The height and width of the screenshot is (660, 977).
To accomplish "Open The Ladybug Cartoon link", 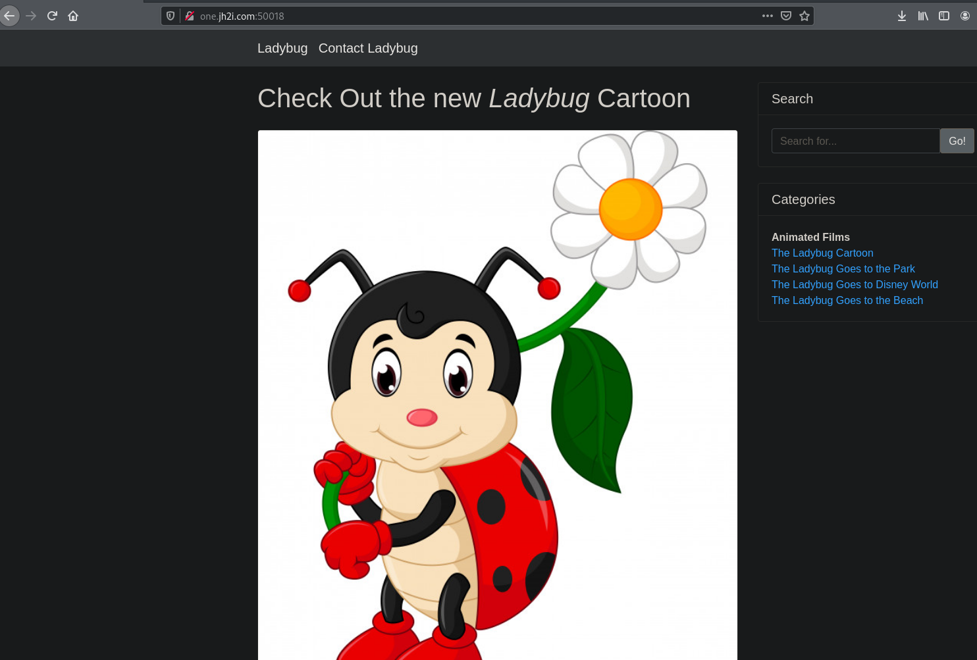I will (822, 253).
